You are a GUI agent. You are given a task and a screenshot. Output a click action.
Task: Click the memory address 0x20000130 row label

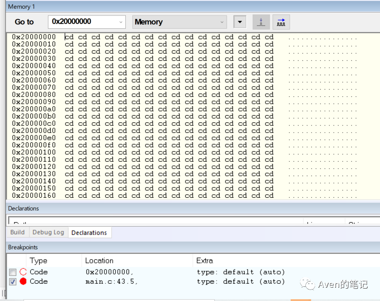click(34, 174)
